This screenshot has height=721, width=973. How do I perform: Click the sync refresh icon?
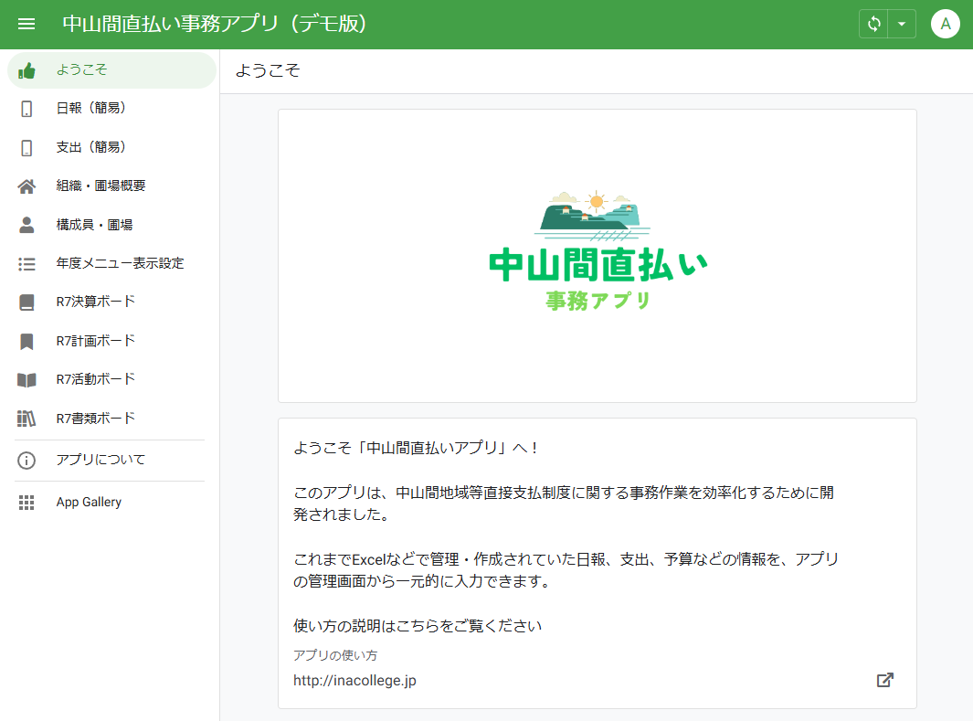tap(873, 24)
